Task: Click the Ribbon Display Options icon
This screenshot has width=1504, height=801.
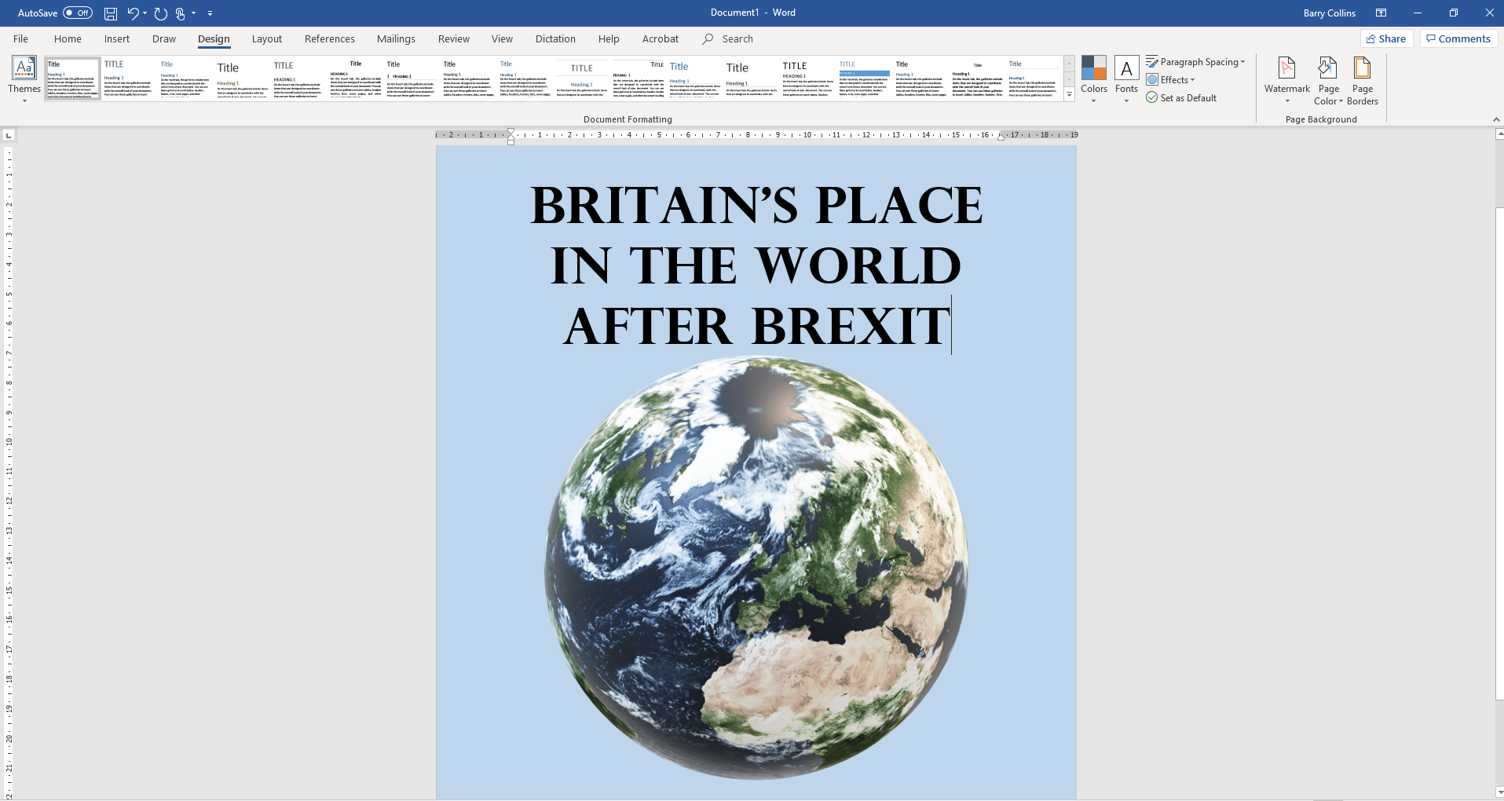Action: click(1381, 13)
